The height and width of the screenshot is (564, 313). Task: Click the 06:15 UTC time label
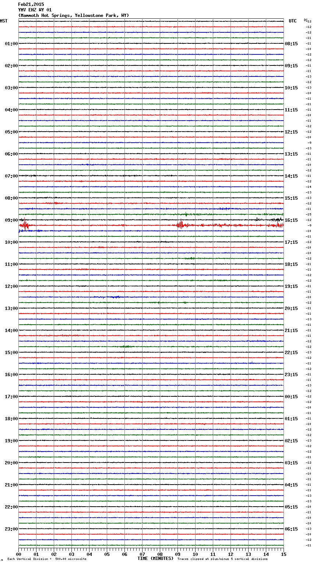pyautogui.click(x=291, y=529)
